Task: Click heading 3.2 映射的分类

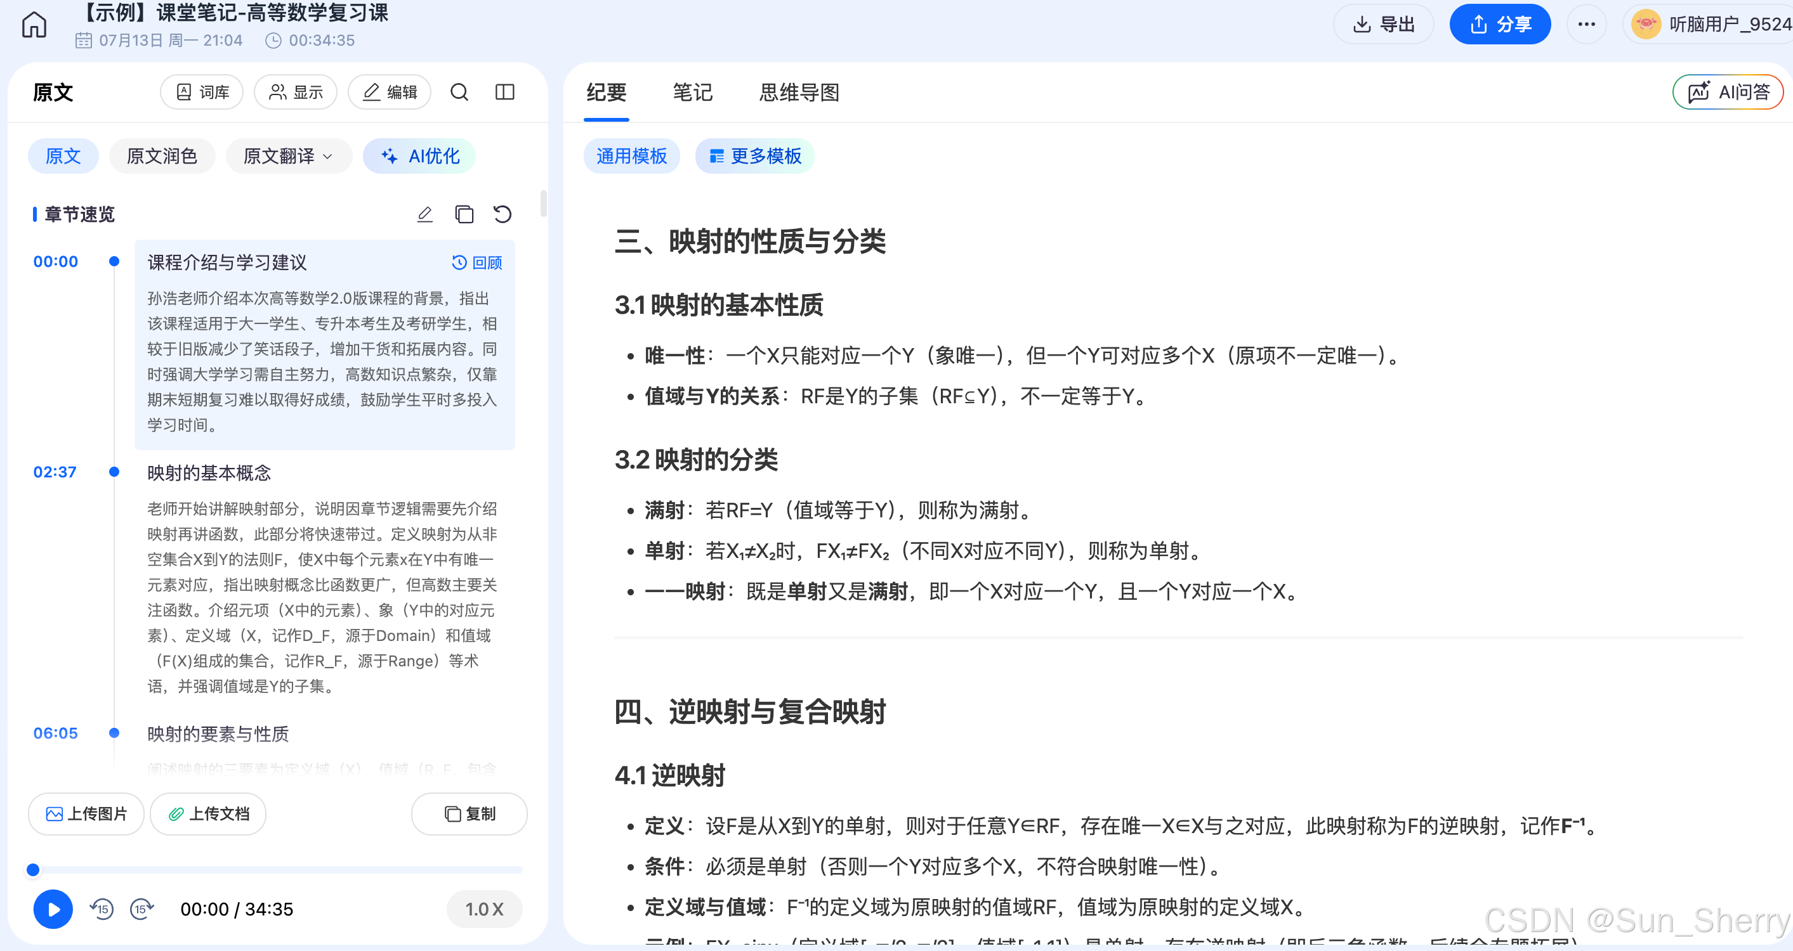Action: (x=696, y=459)
